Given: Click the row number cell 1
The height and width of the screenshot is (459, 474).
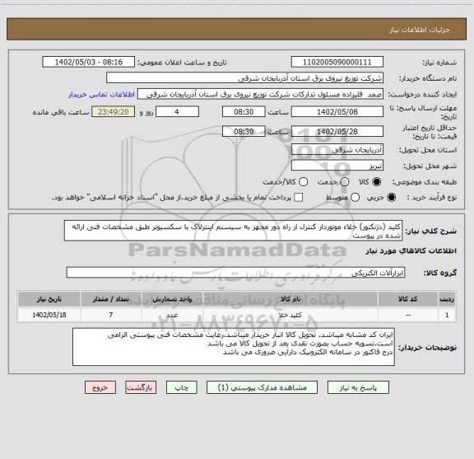Looking at the screenshot, I should (x=447, y=315).
